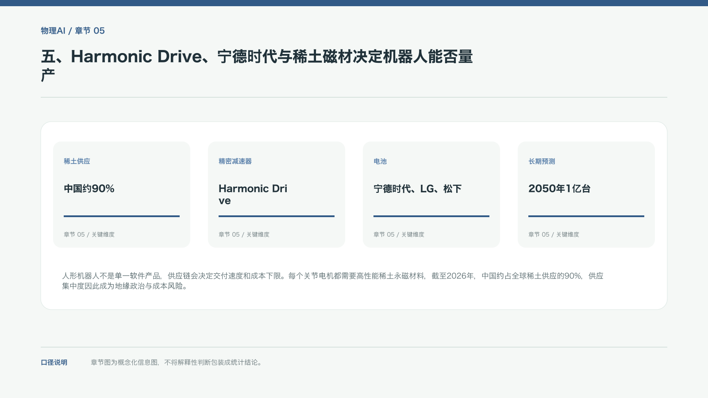Click the breadcrumb '物理AI / 章节 05'
Image resolution: width=708 pixels, height=398 pixels.
73,31
